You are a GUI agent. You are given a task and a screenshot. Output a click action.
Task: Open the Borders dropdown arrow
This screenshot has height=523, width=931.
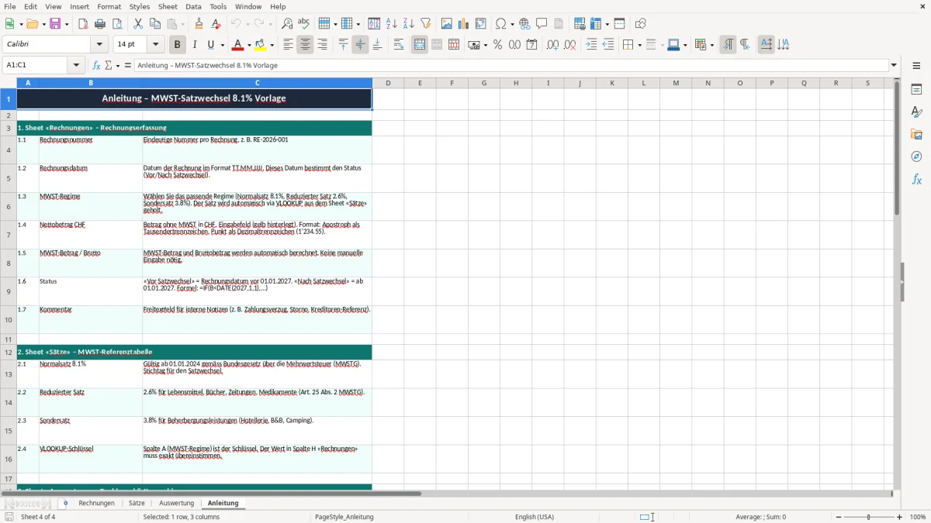click(639, 45)
